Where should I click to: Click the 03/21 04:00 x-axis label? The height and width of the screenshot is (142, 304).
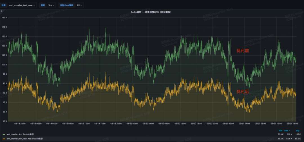pos(244,123)
